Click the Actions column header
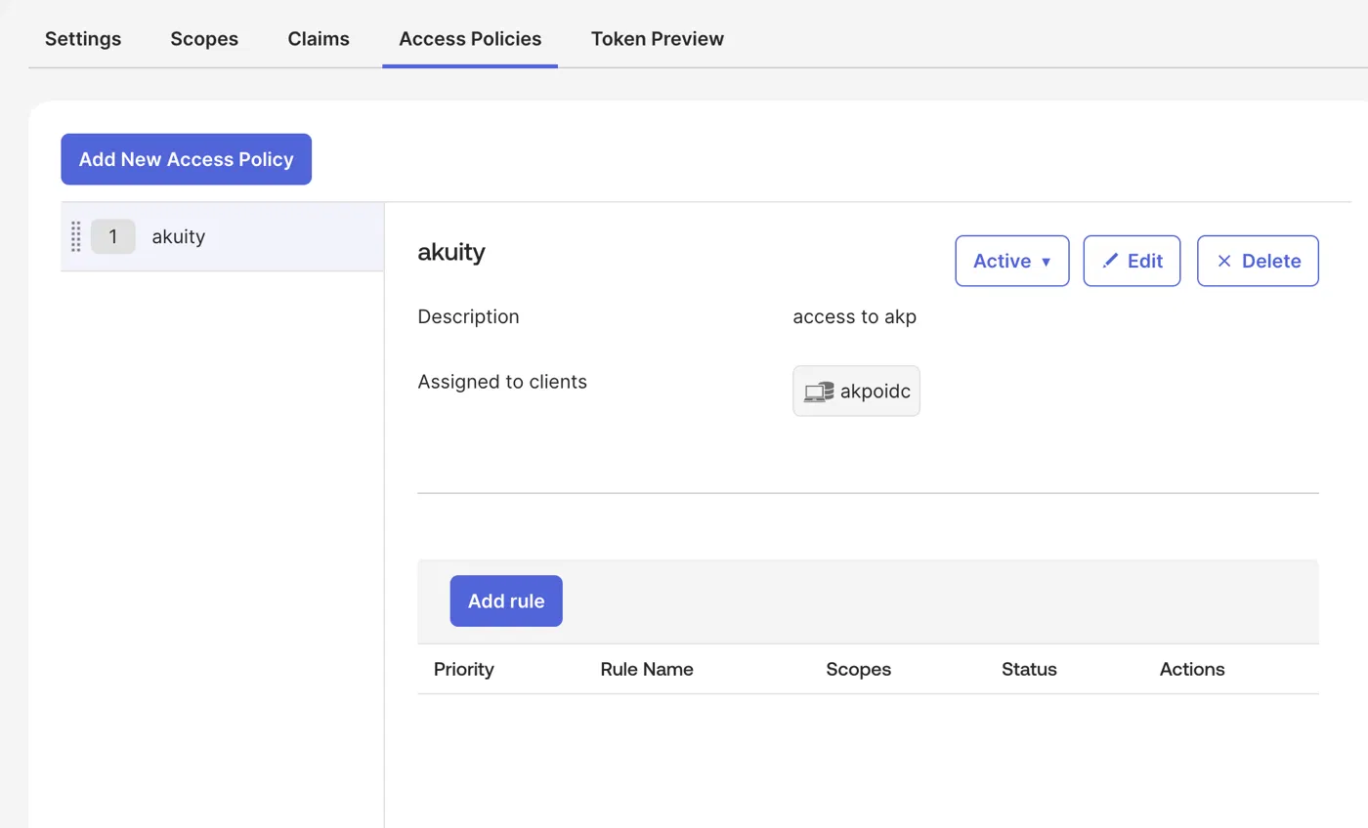 coord(1192,669)
